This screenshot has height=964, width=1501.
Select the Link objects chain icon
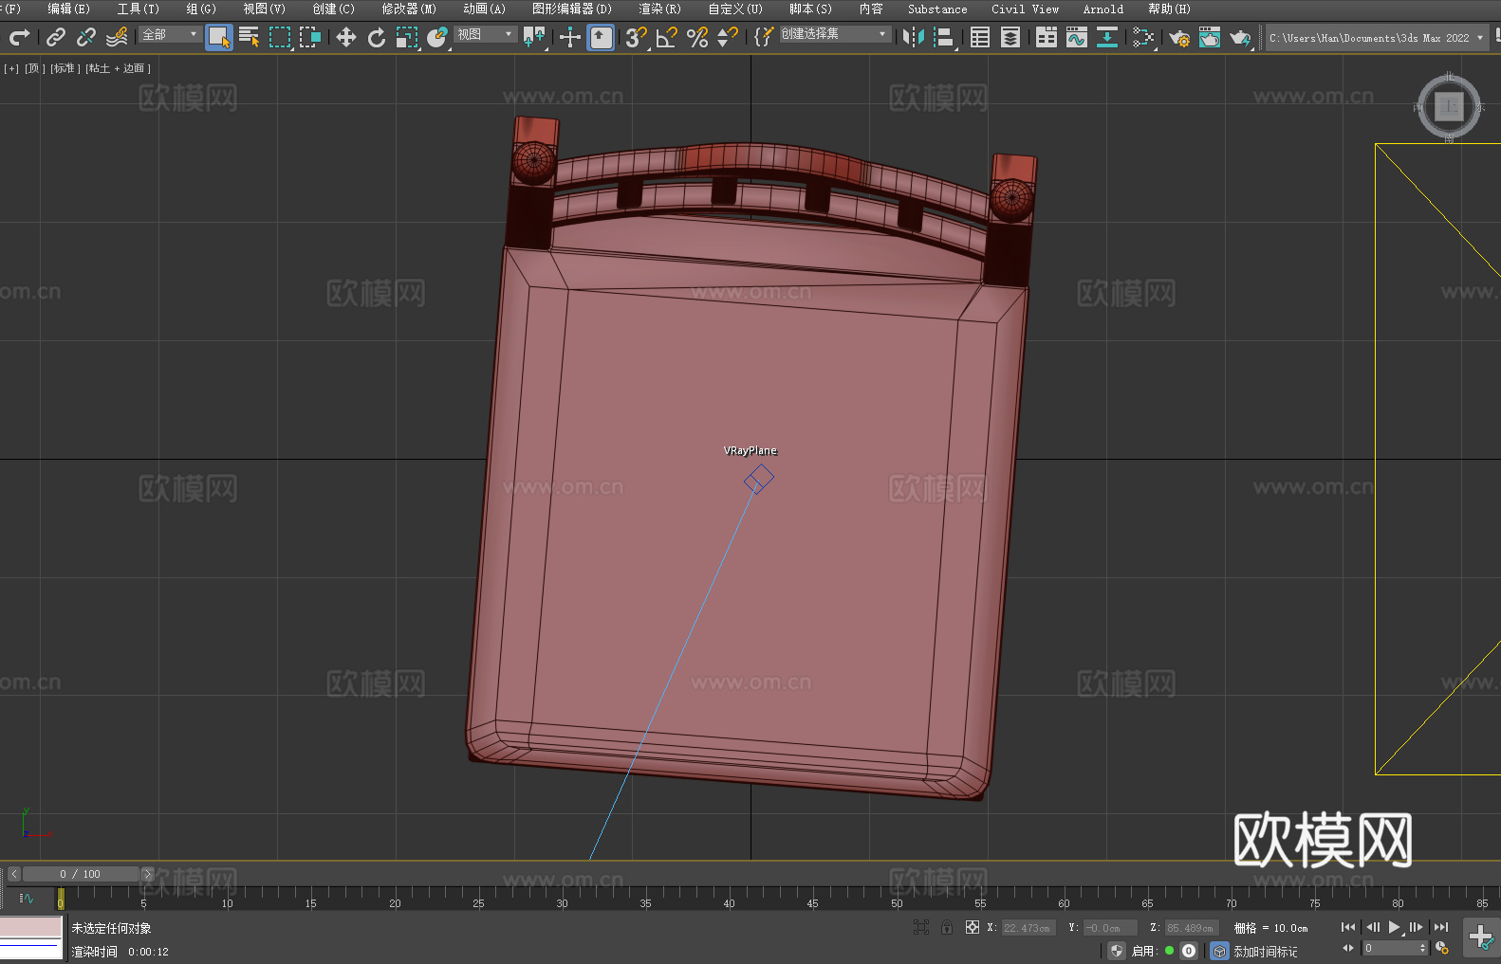coord(56,37)
